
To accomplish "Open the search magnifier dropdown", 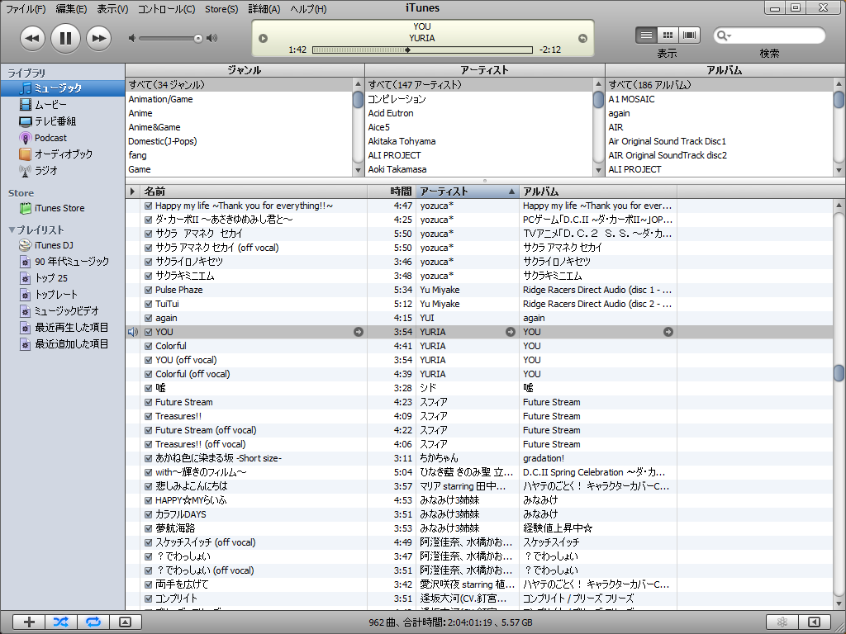I will 723,35.
